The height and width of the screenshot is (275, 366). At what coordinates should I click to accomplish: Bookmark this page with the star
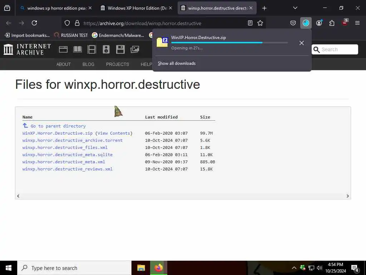260,23
